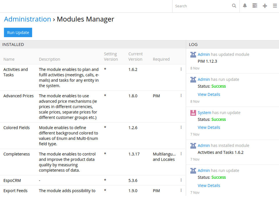Image resolution: width=279 pixels, height=198 pixels.
Task: Click the Current Version column header
Action: 135,57
